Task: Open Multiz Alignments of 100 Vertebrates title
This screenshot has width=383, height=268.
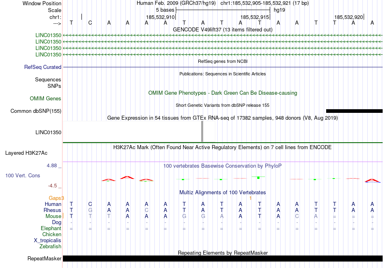Action: (223, 192)
